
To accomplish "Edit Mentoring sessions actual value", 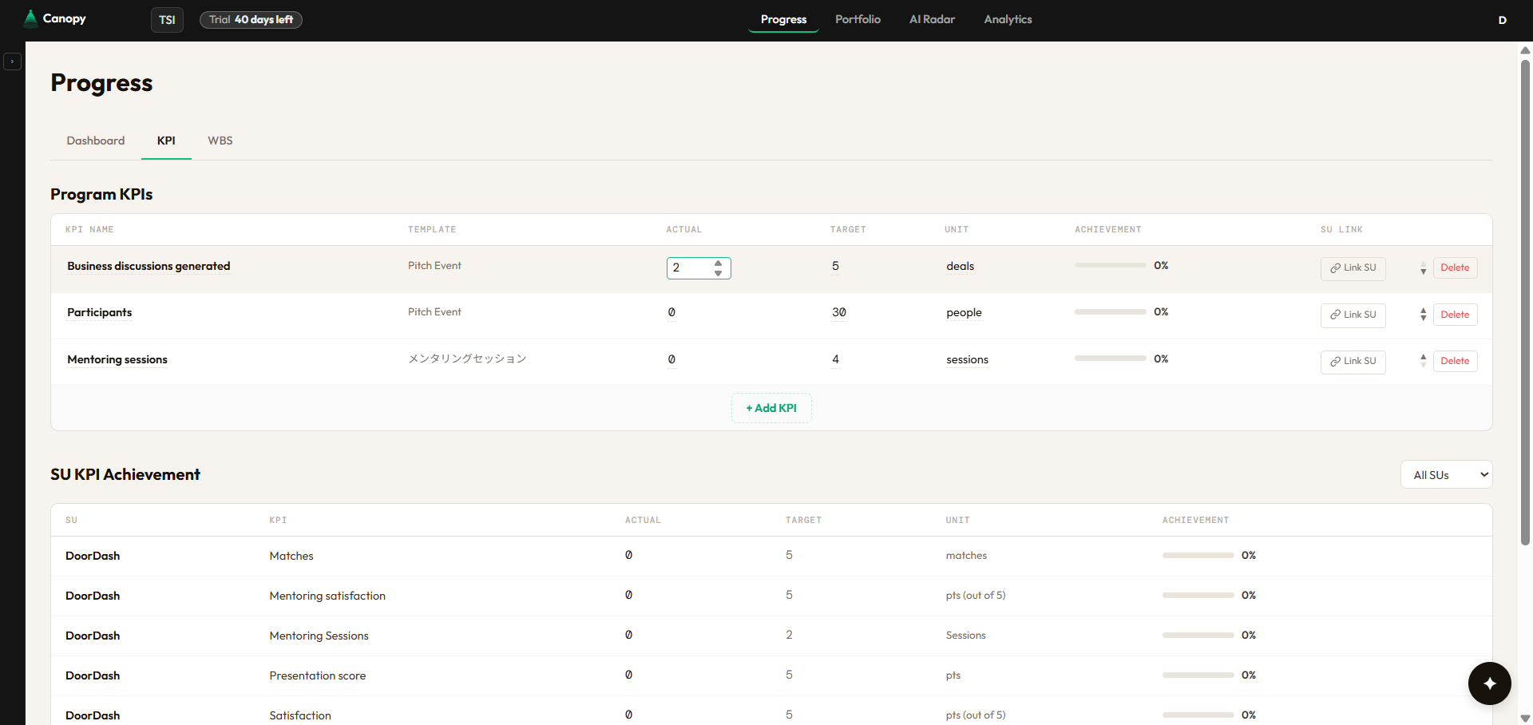I will point(671,359).
